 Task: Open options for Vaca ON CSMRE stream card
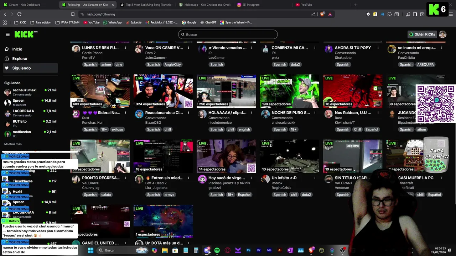click(188, 48)
